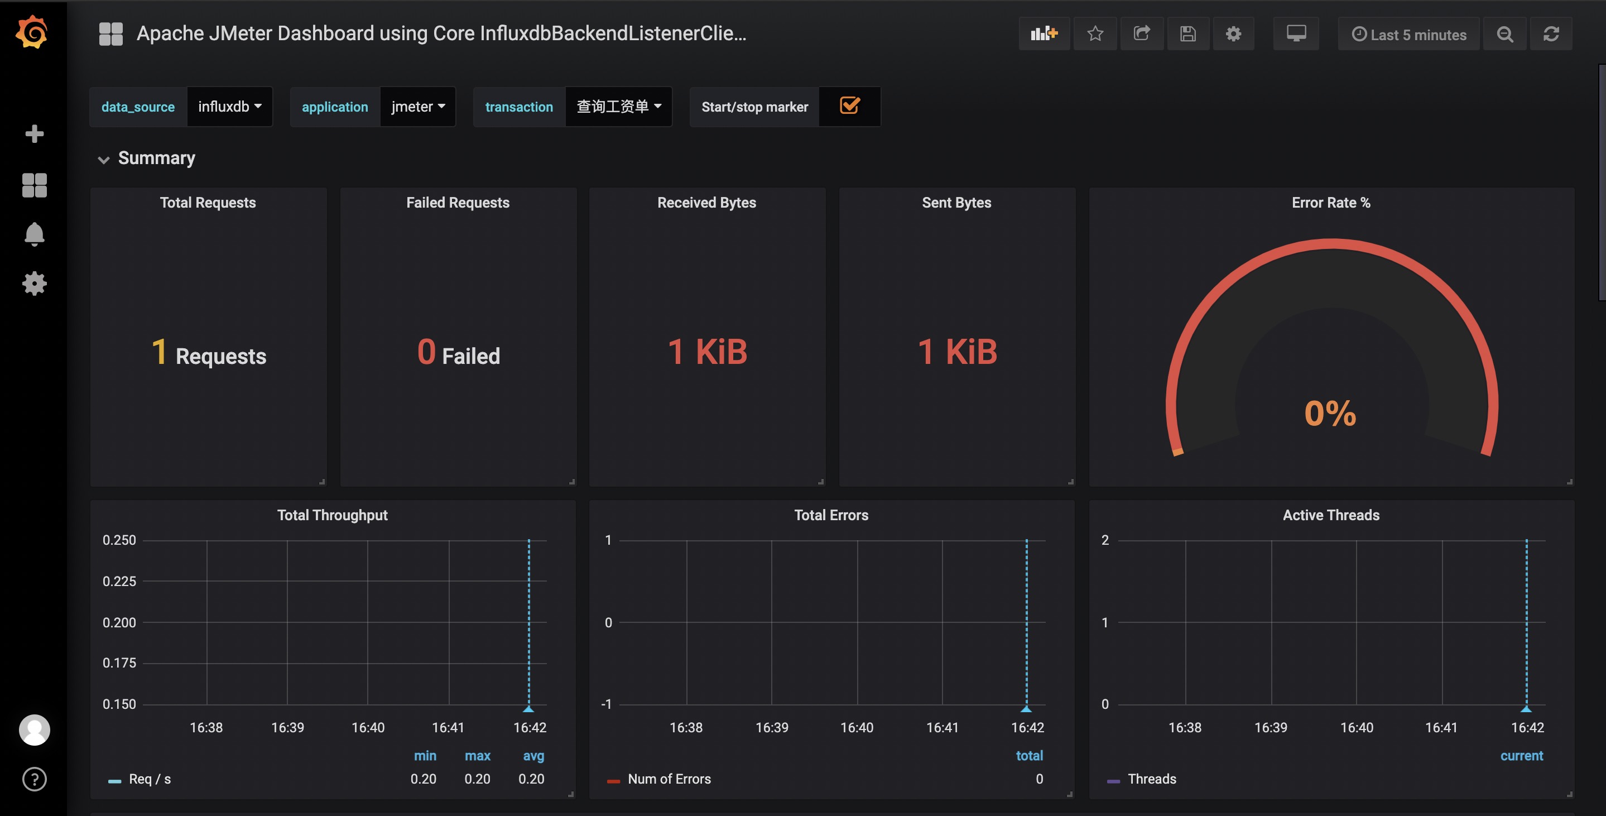This screenshot has width=1606, height=816.
Task: Click start marker in Active Threads graph
Action: pyautogui.click(x=1526, y=709)
